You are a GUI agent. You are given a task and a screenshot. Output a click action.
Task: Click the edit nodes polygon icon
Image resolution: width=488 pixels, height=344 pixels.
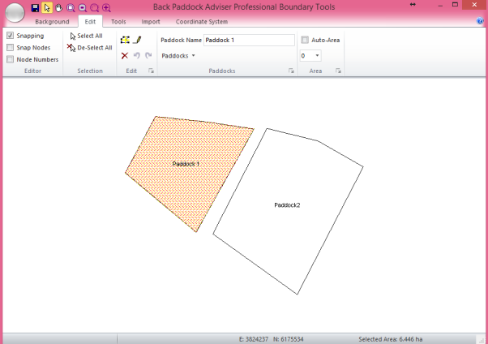click(124, 39)
